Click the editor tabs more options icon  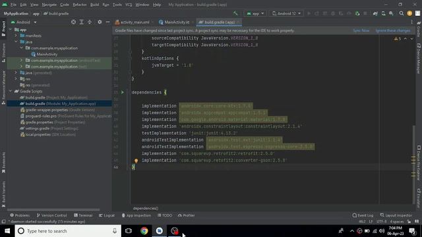coord(411,22)
